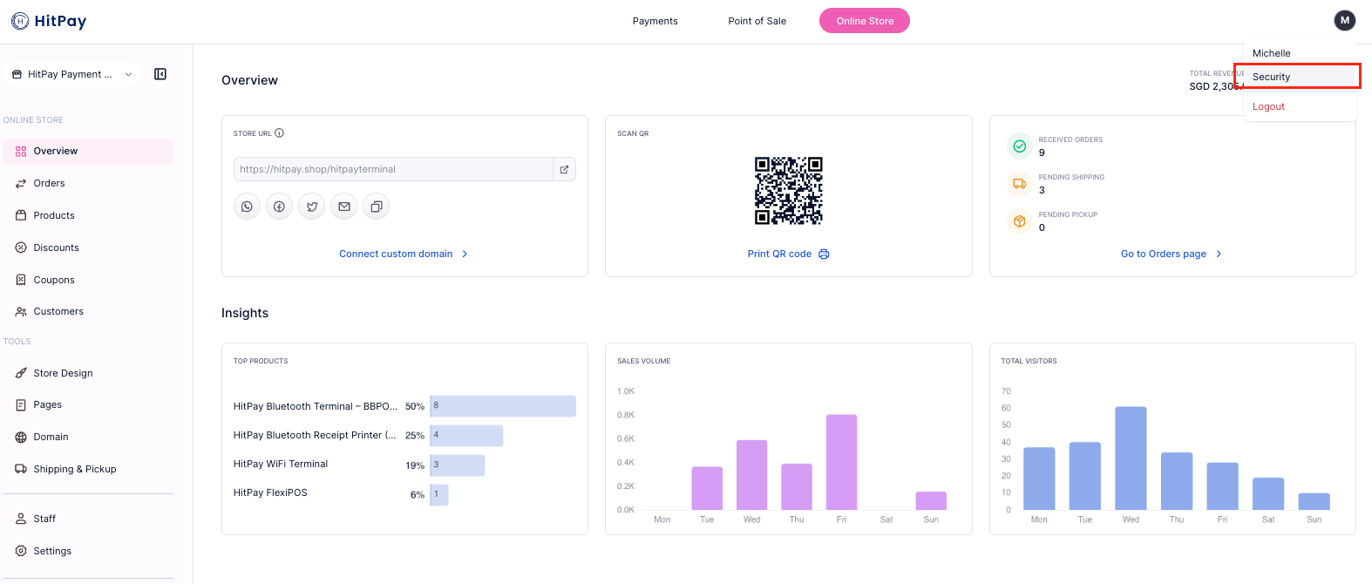1372x584 pixels.
Task: Click Print QR code link
Action: [x=788, y=254]
